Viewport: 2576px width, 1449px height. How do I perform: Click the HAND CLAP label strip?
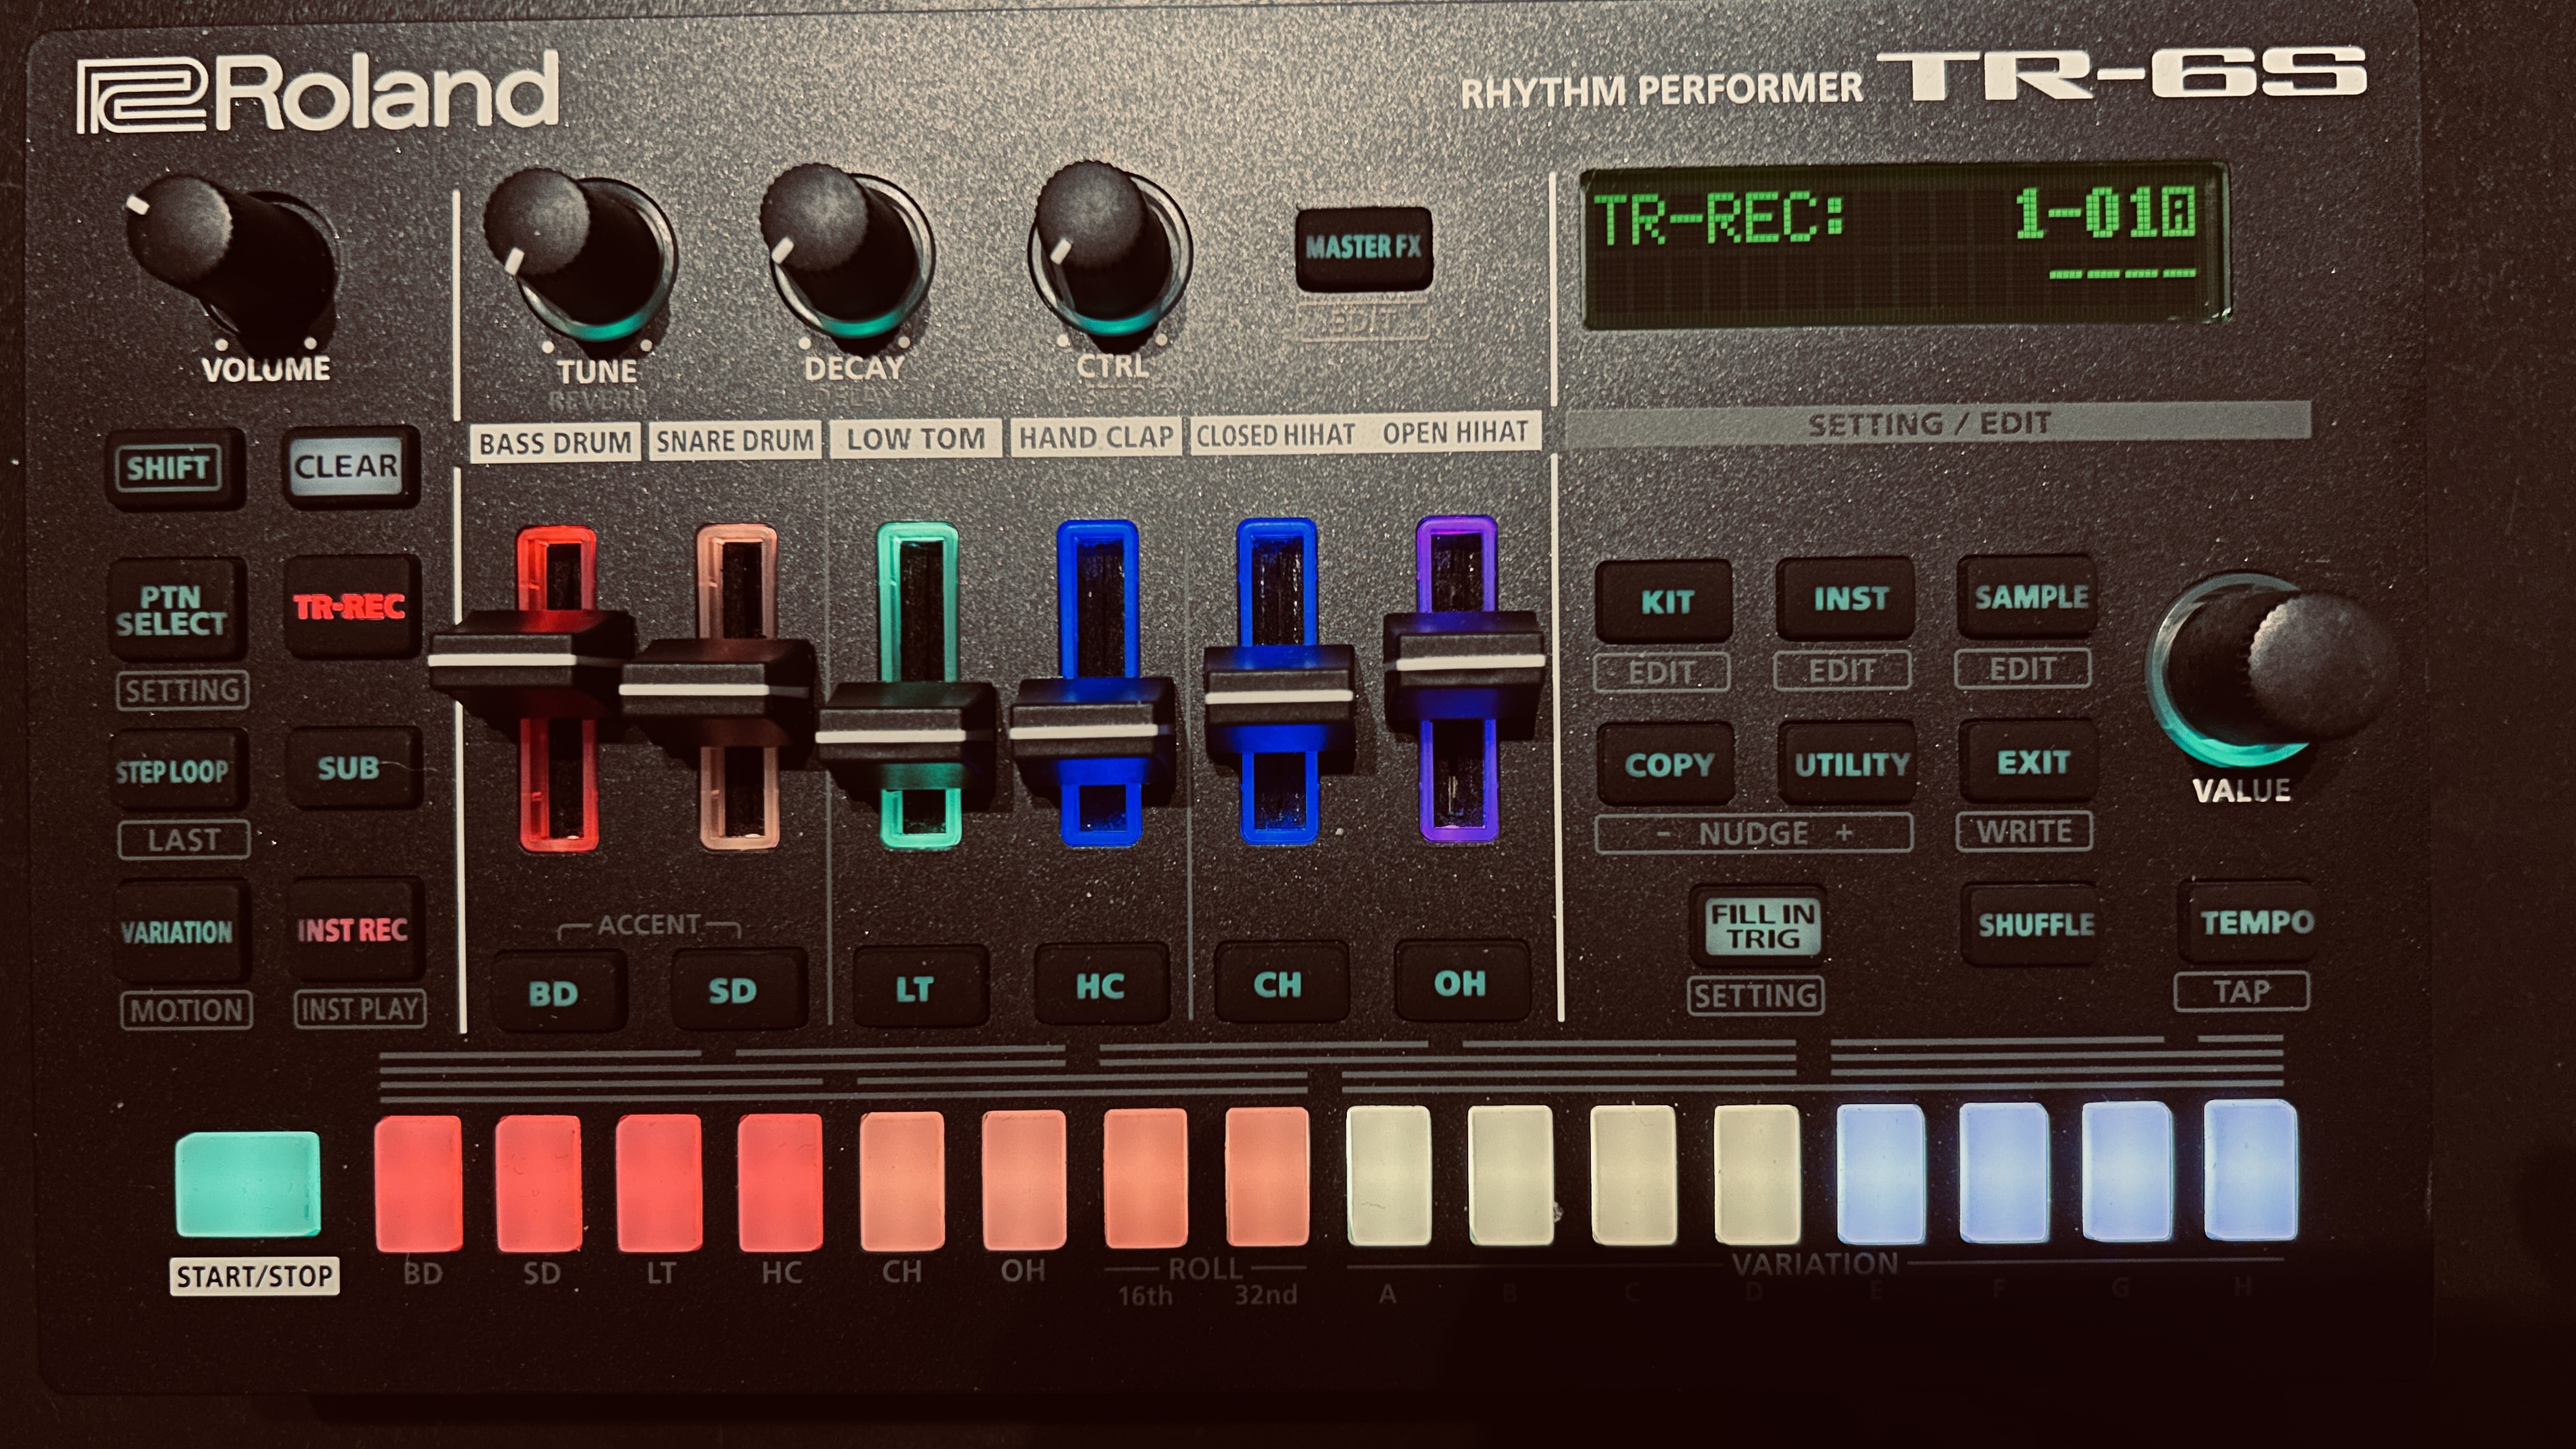coord(1096,437)
